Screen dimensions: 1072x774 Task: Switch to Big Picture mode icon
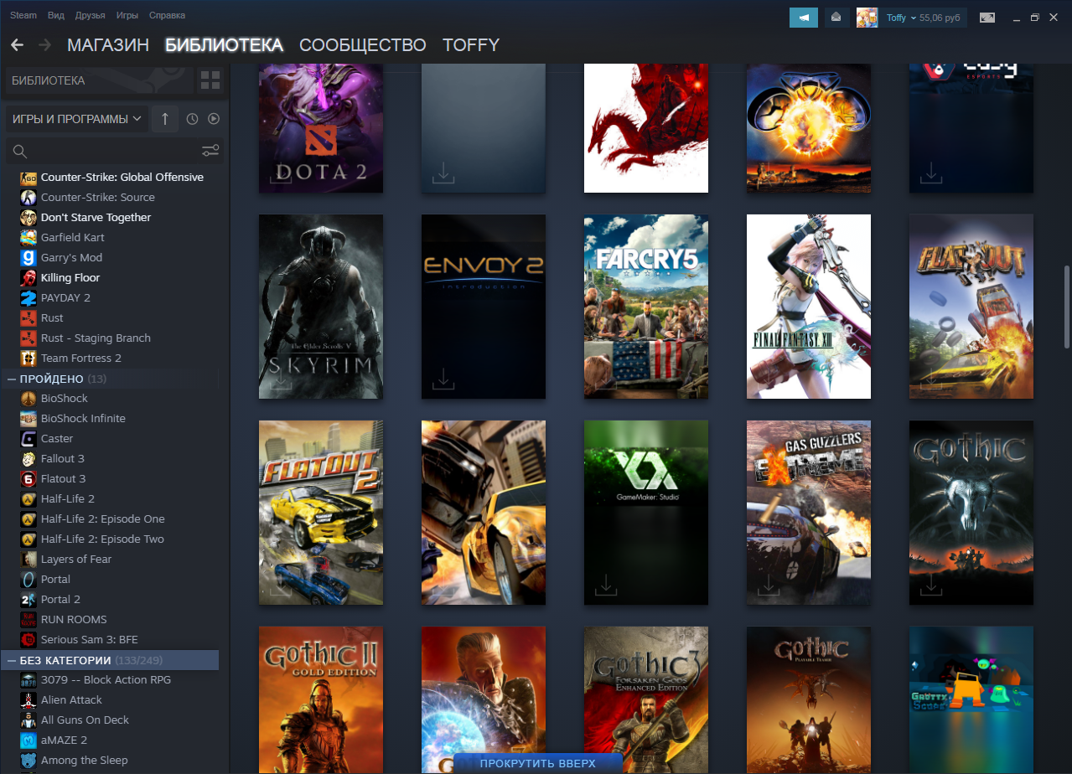(x=987, y=18)
